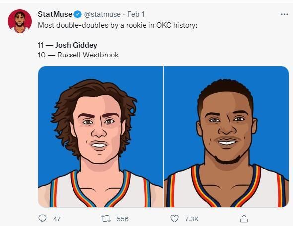This screenshot has height=226, width=293.
Task: Open the Josh Giddey illustration image
Action: click(100, 137)
